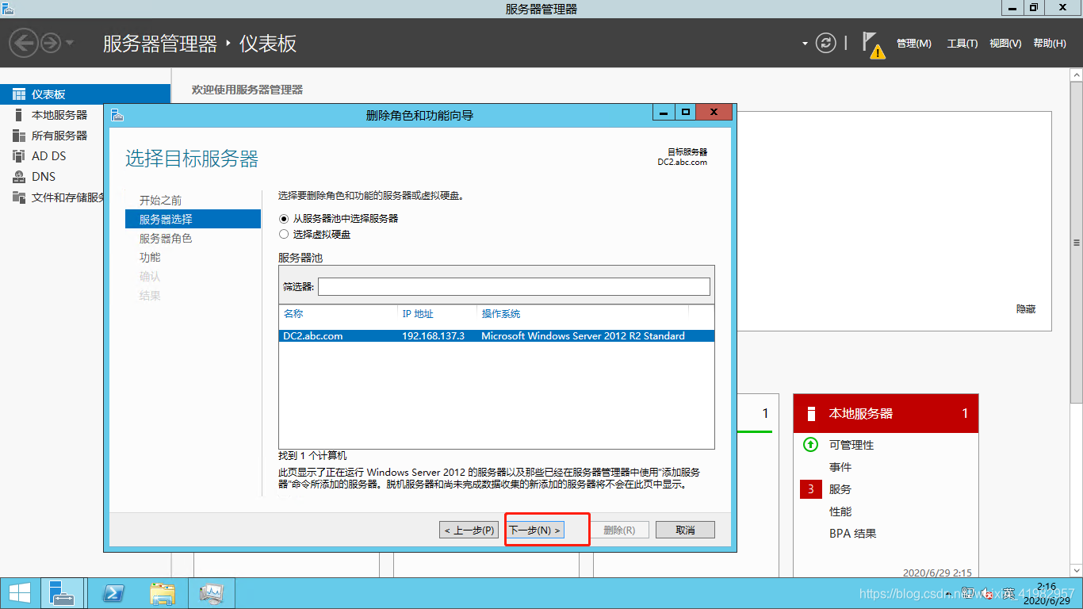Screen dimensions: 1083x609
Task: Click IP cell 192.168.137.3
Action: pyautogui.click(x=433, y=336)
